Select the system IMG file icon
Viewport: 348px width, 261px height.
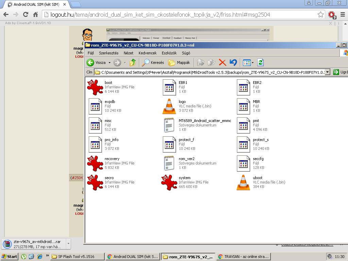(x=169, y=182)
